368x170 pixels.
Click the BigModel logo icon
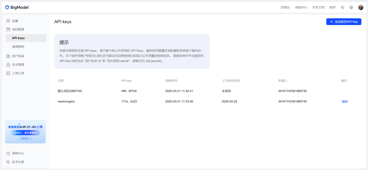[7, 7]
